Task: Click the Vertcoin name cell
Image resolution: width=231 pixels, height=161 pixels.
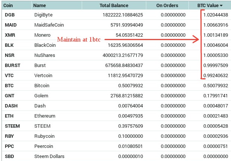Action: click(x=43, y=76)
